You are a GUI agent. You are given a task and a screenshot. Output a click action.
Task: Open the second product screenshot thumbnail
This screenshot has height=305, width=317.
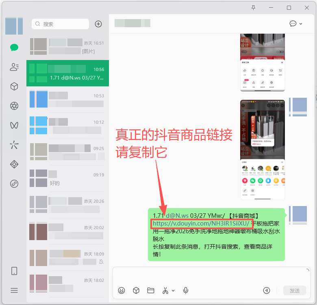click(x=263, y=150)
